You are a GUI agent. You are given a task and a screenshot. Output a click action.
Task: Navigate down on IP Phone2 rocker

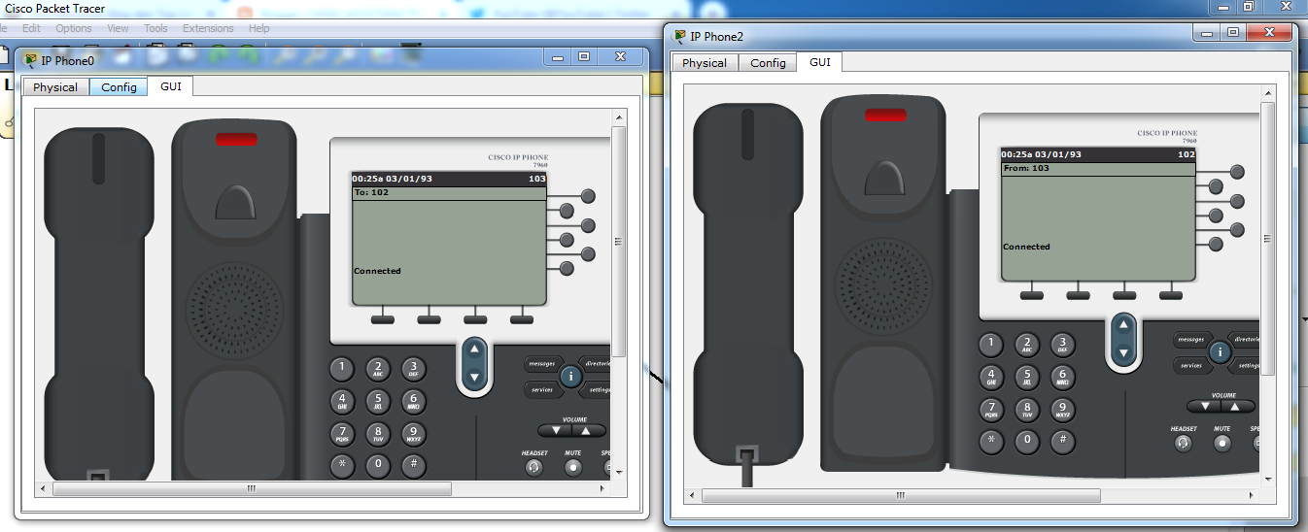tap(1123, 352)
